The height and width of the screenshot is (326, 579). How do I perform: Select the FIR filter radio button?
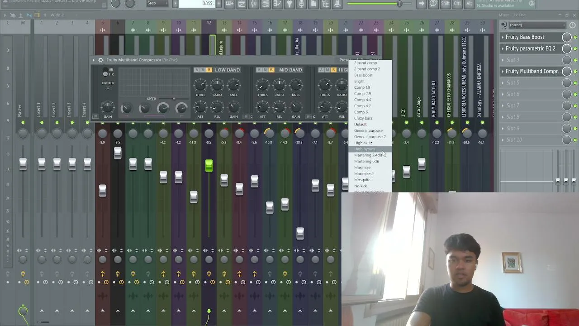click(x=106, y=74)
